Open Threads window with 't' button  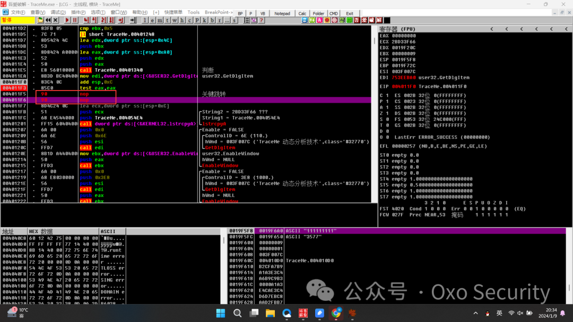tap(167, 21)
